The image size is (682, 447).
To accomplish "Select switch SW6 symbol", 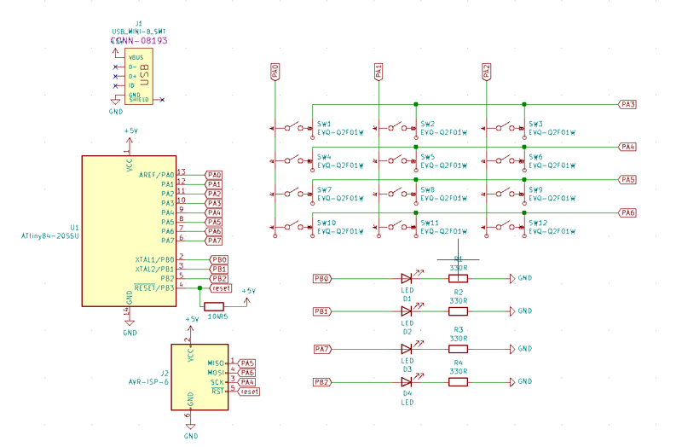I will click(504, 160).
